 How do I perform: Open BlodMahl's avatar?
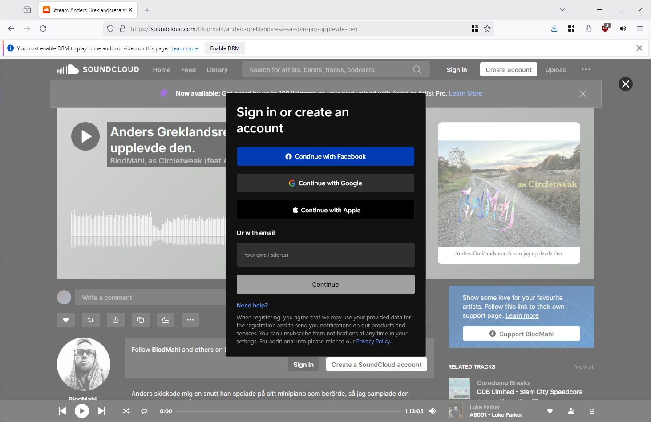(x=84, y=364)
